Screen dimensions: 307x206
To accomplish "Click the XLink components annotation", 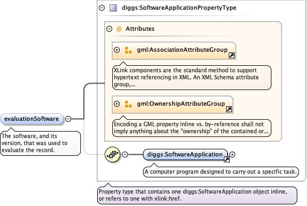I will [x=192, y=78].
